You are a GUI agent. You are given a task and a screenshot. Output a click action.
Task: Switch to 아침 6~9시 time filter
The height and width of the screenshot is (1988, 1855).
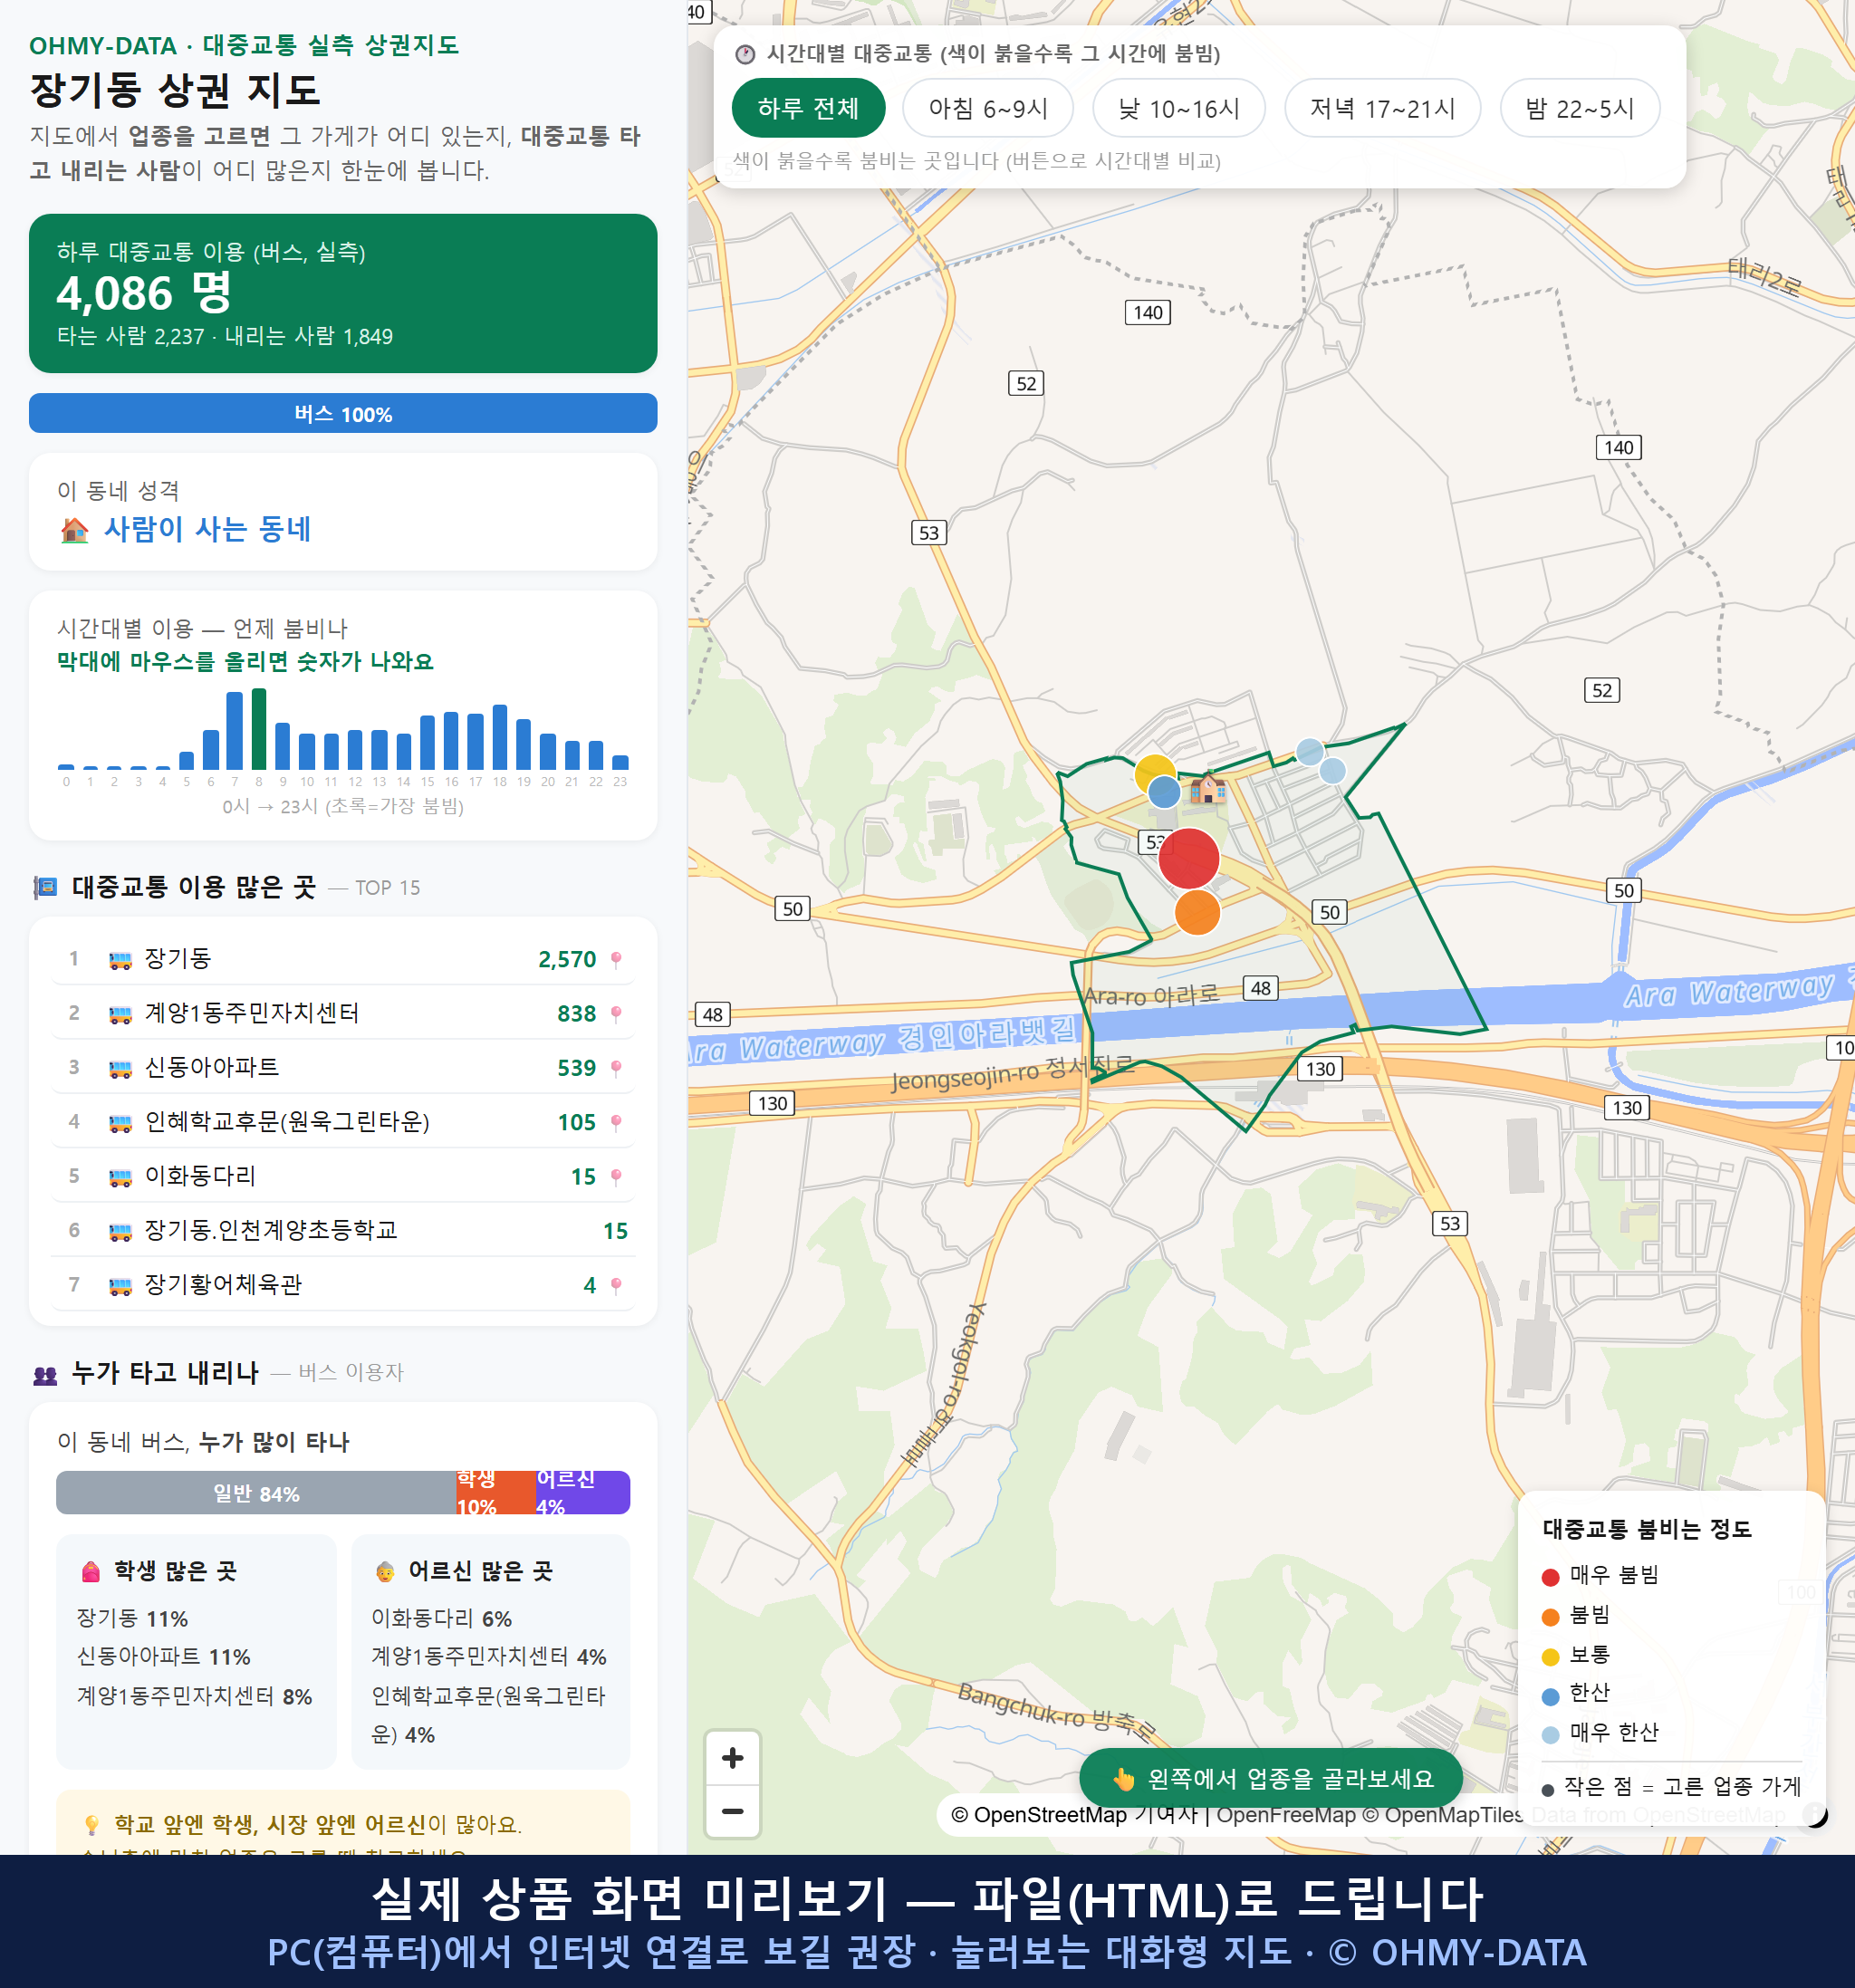(987, 108)
